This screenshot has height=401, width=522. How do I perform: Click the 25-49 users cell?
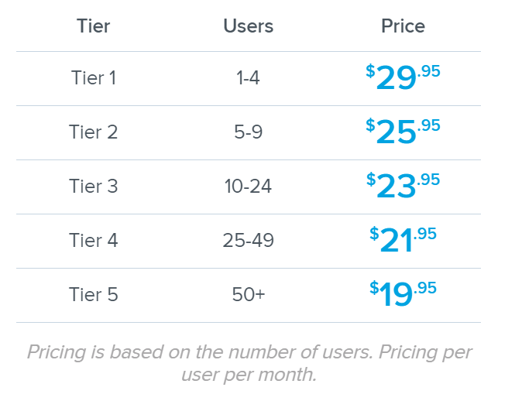(248, 240)
